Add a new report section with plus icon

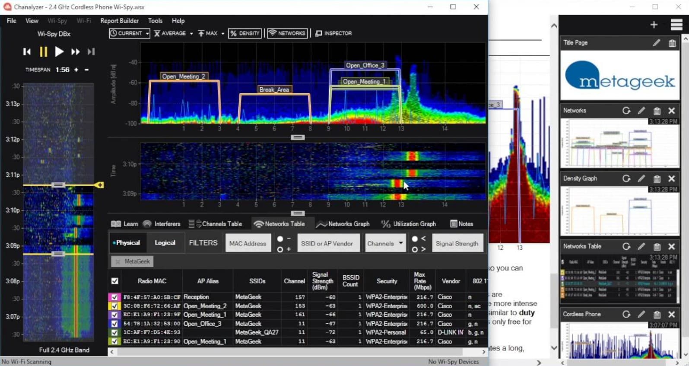tap(654, 25)
